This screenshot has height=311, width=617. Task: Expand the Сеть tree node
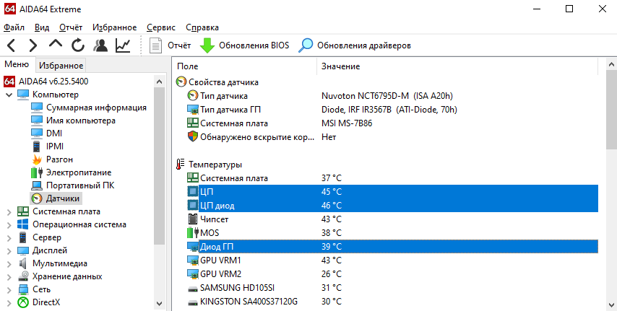[9, 289]
